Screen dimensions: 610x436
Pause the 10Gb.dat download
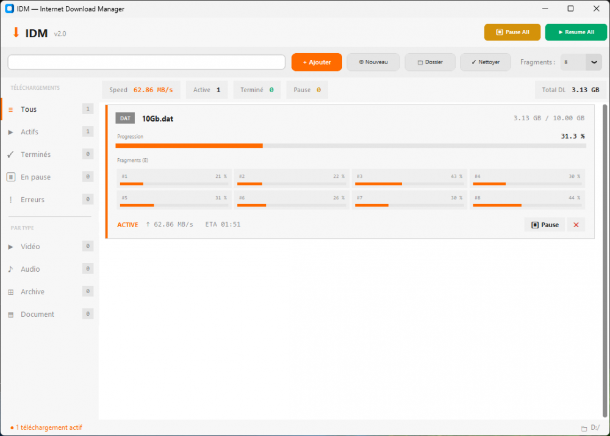(x=544, y=225)
